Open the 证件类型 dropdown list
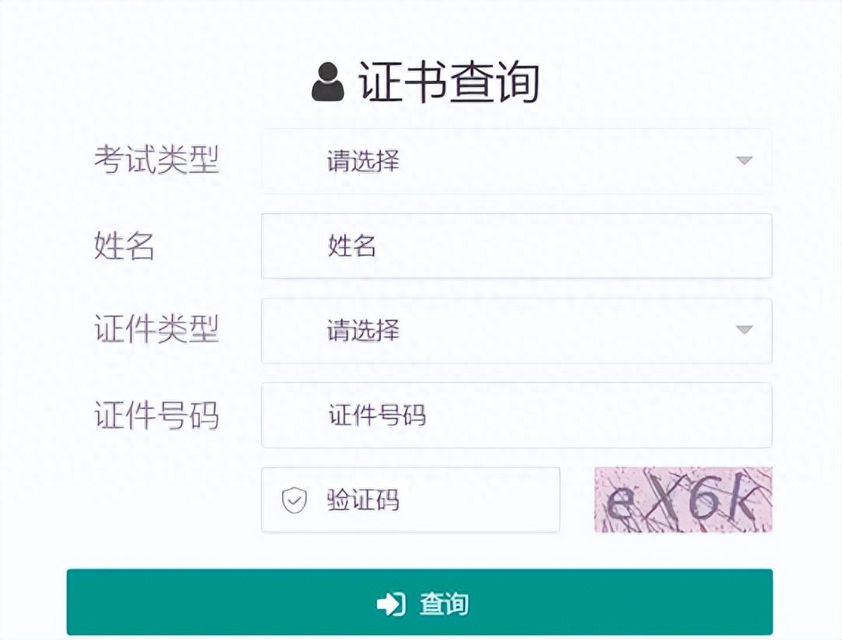The width and height of the screenshot is (842, 640). 517,330
